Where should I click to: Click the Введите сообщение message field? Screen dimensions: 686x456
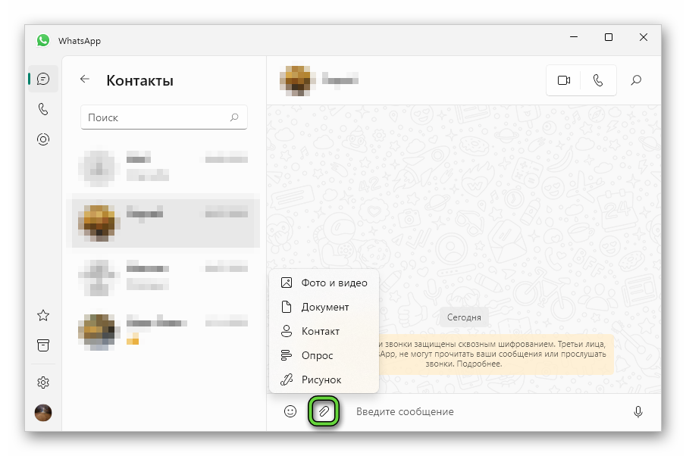(x=485, y=411)
